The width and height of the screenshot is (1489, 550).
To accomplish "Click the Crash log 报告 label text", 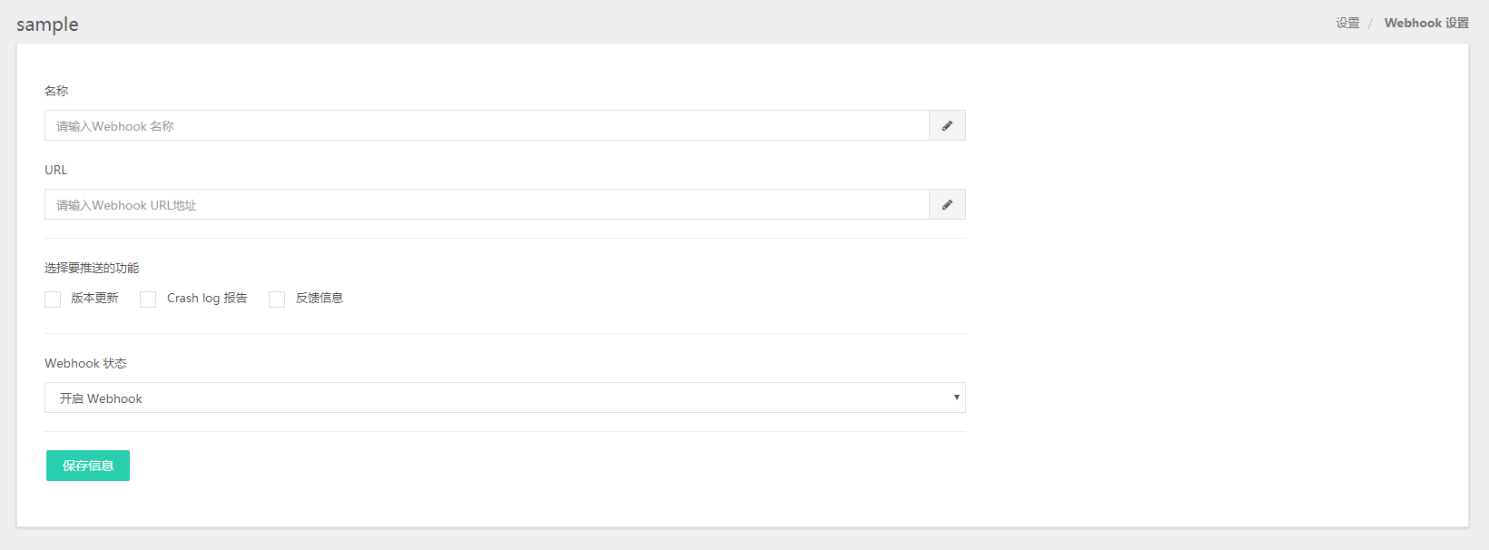I will click(207, 298).
